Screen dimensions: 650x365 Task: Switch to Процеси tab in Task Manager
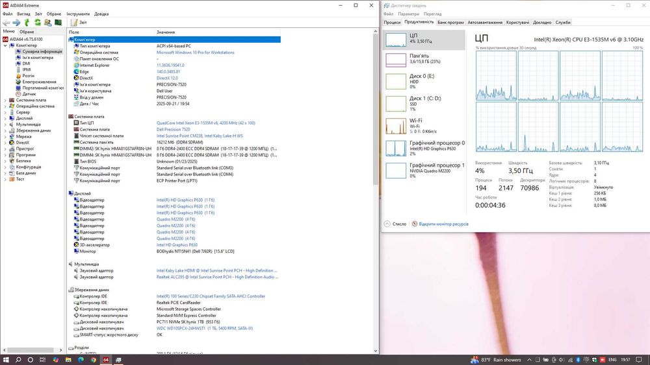click(392, 22)
